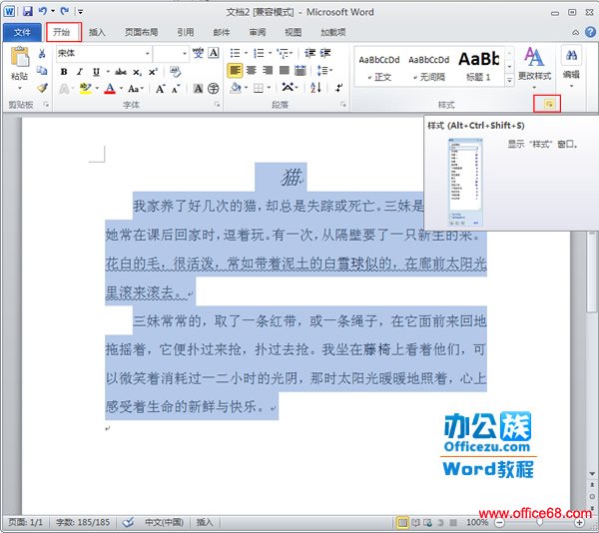
Task: Expand the Styles gallery More arrow
Action: (x=509, y=80)
